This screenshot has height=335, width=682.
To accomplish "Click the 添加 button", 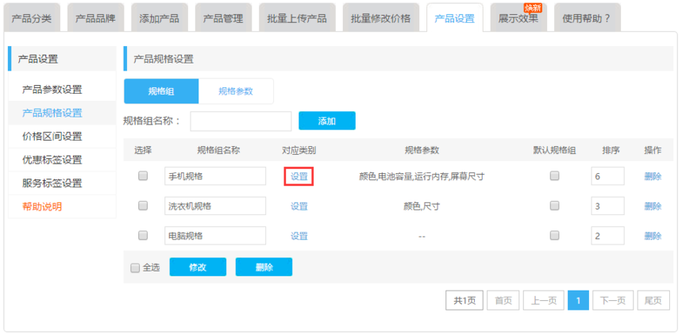I will 327,121.
